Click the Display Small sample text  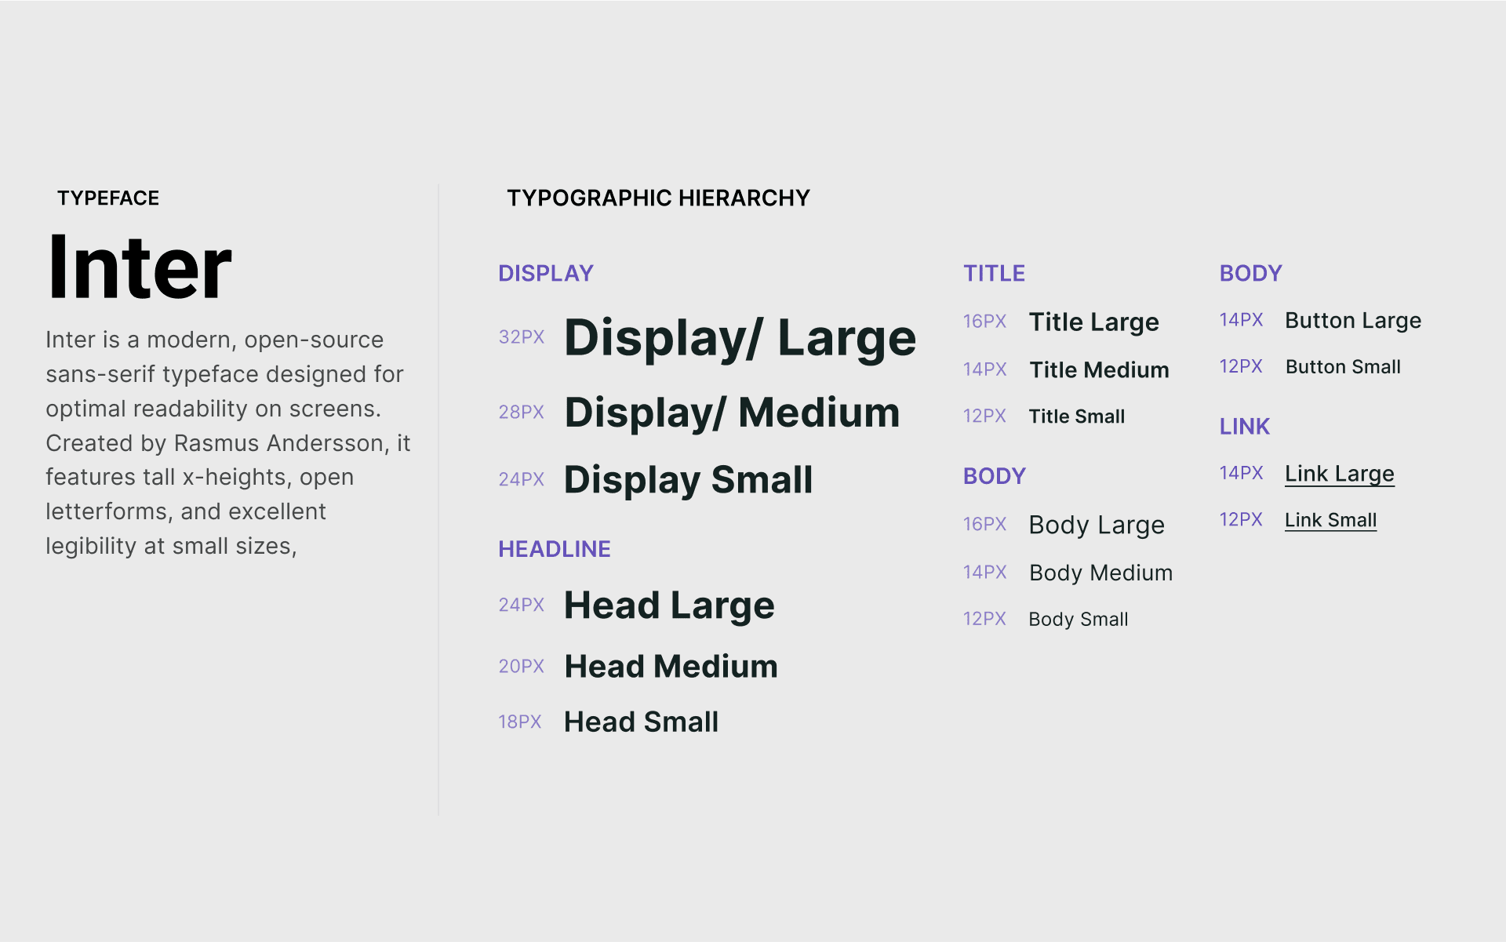[688, 479]
